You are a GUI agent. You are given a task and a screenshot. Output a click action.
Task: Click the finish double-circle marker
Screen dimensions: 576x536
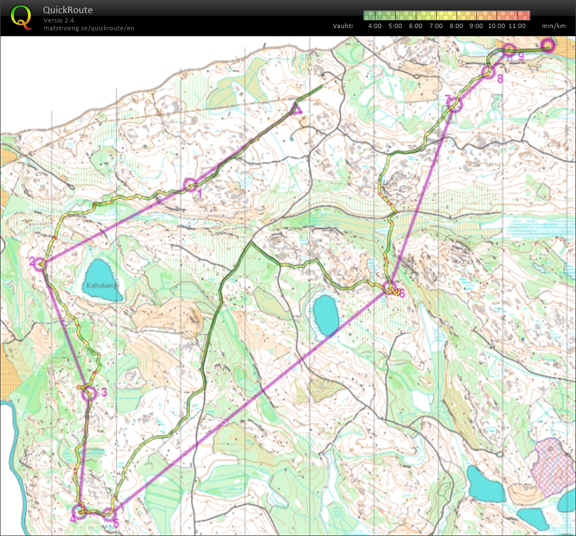point(547,45)
